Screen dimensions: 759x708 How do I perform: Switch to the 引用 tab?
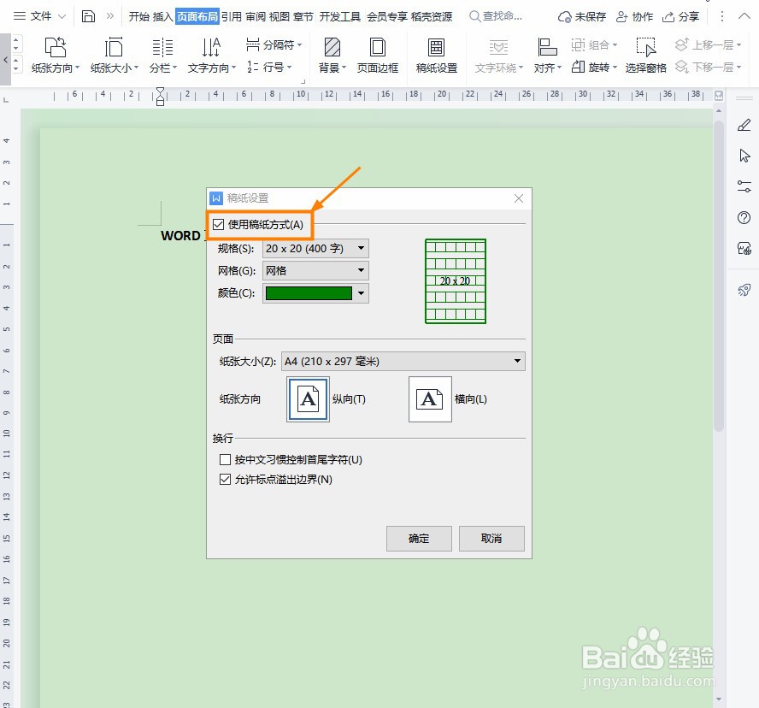[232, 16]
